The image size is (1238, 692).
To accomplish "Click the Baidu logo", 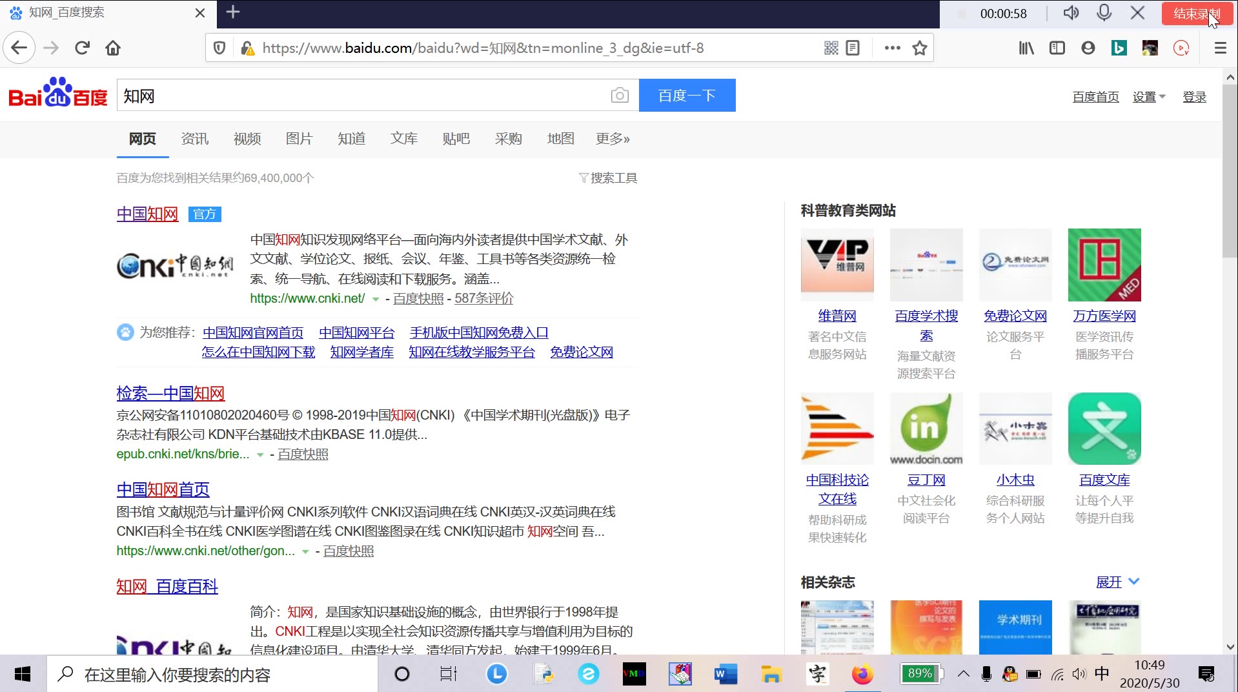I will pyautogui.click(x=57, y=93).
